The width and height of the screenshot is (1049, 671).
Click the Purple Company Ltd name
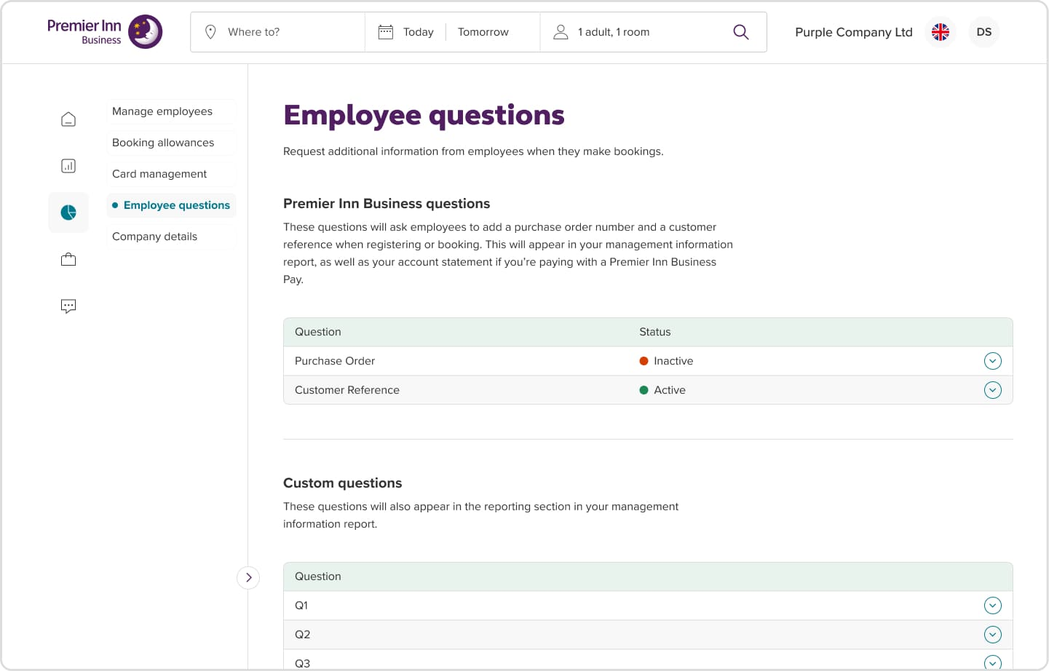point(854,32)
